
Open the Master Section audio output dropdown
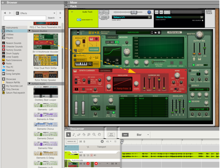pos(202,17)
